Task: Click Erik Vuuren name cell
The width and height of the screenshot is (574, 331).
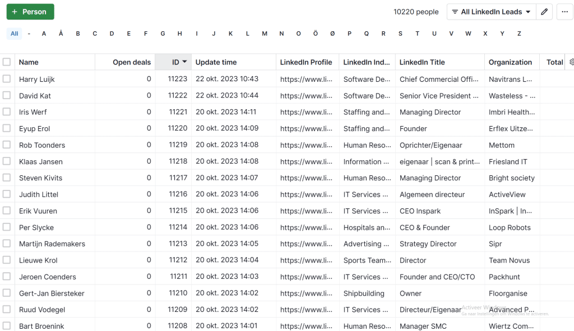Action: pos(38,211)
